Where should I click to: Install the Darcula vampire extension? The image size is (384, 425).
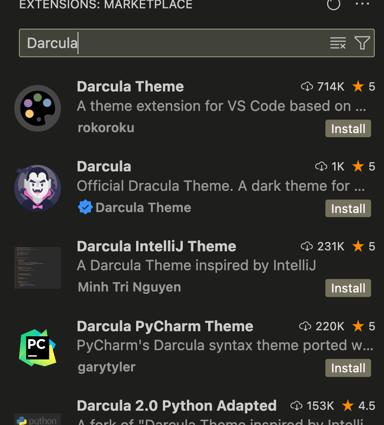pyautogui.click(x=348, y=208)
